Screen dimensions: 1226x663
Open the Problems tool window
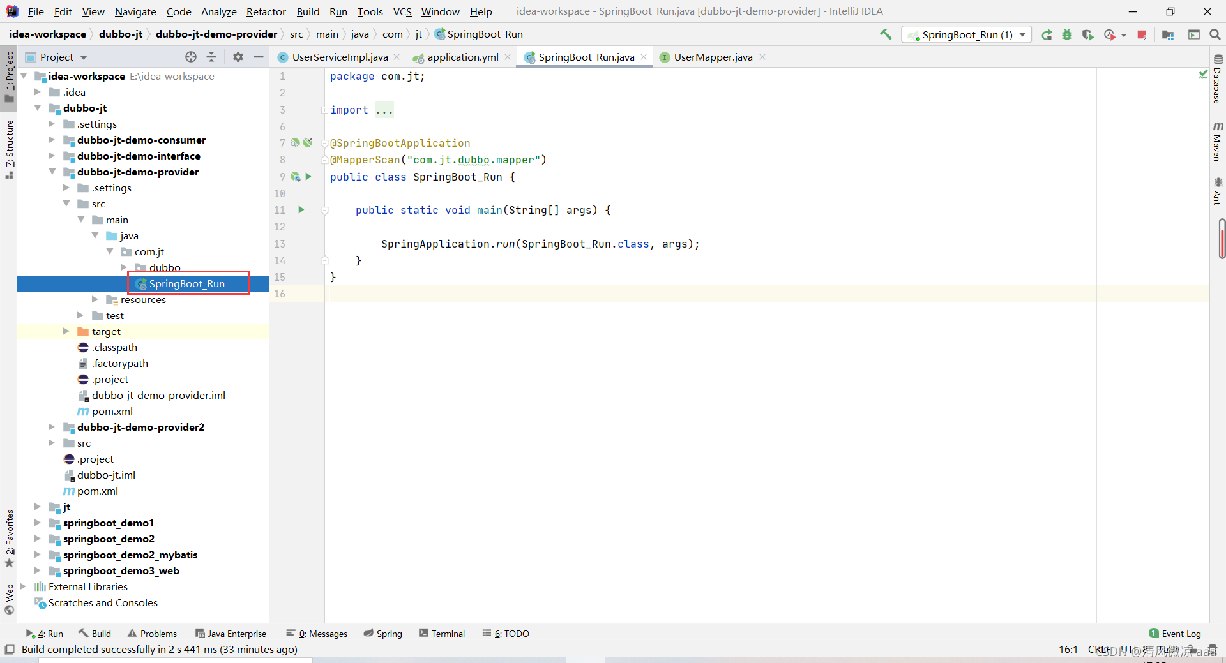click(152, 634)
